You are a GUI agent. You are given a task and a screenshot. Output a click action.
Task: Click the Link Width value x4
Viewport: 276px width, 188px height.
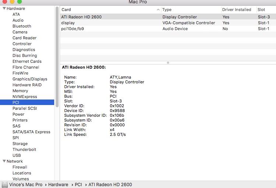click(112, 130)
